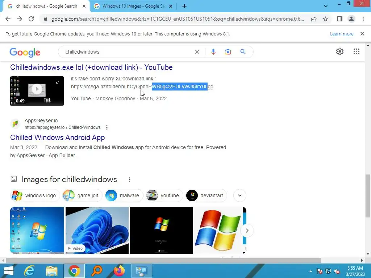Screen dimensions: 371x278
Task: Play the 0:49 video thumbnail
Action: 37,91
